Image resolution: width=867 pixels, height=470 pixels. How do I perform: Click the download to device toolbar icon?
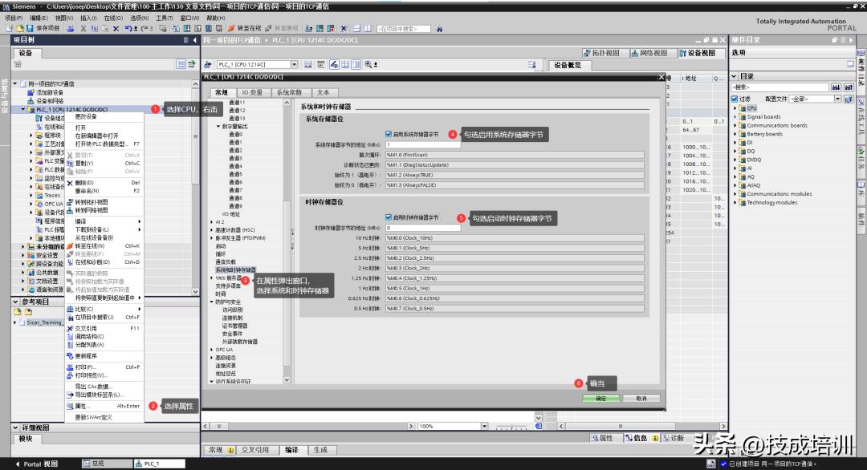tap(187, 28)
